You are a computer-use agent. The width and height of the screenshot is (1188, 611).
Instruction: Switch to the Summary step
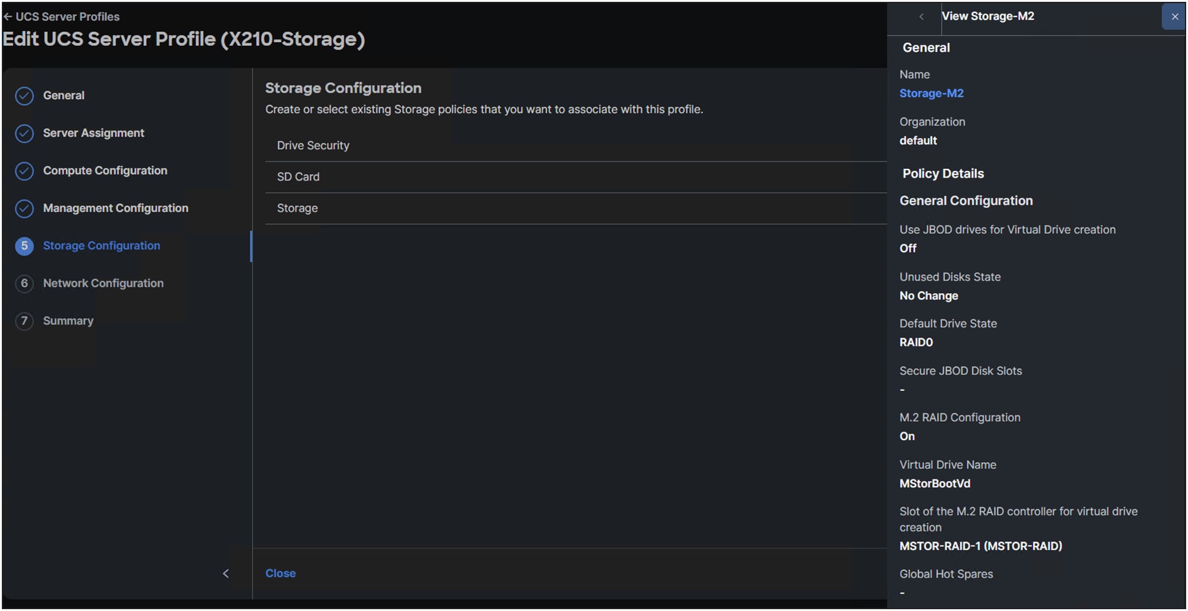tap(68, 321)
